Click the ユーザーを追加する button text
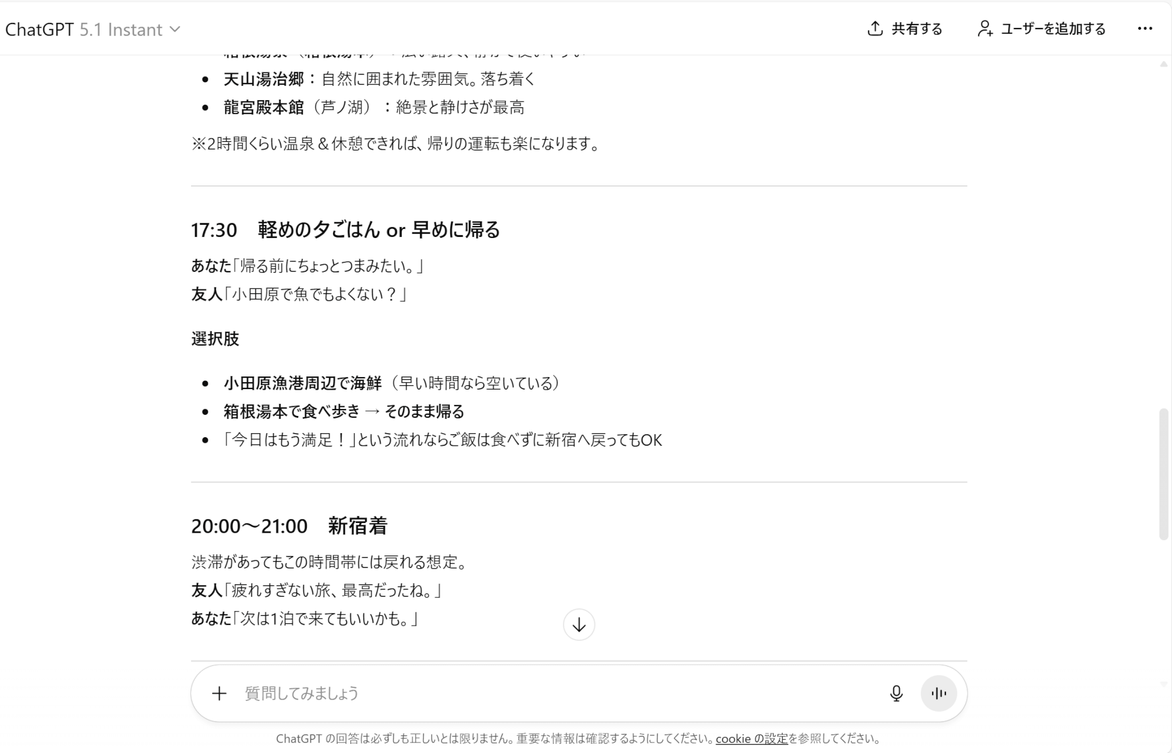1172x753 pixels. click(x=1053, y=29)
